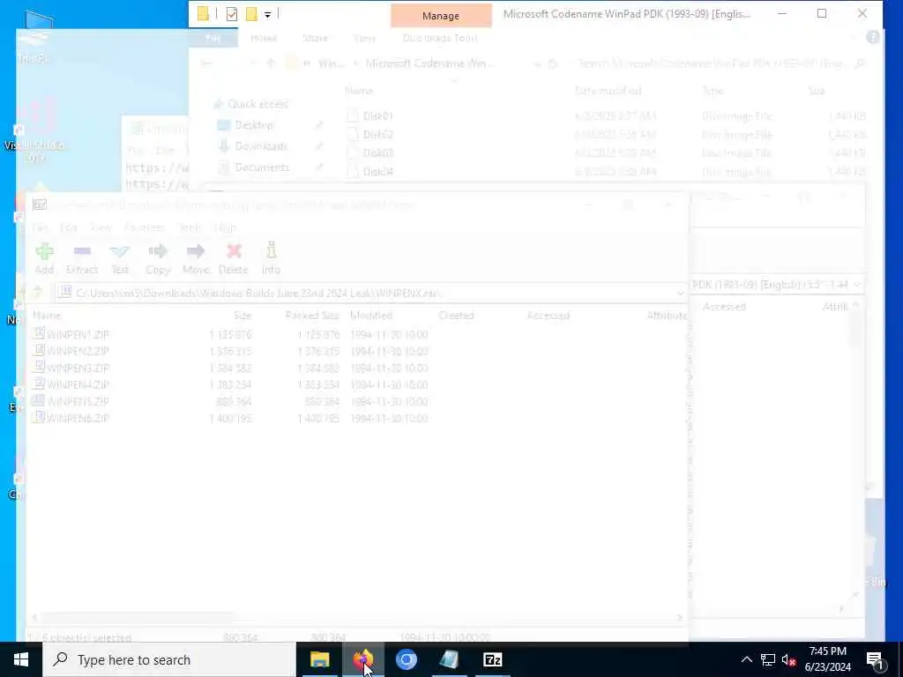Expand the 7-Zip address path dropdown
903x677 pixels.
[680, 293]
